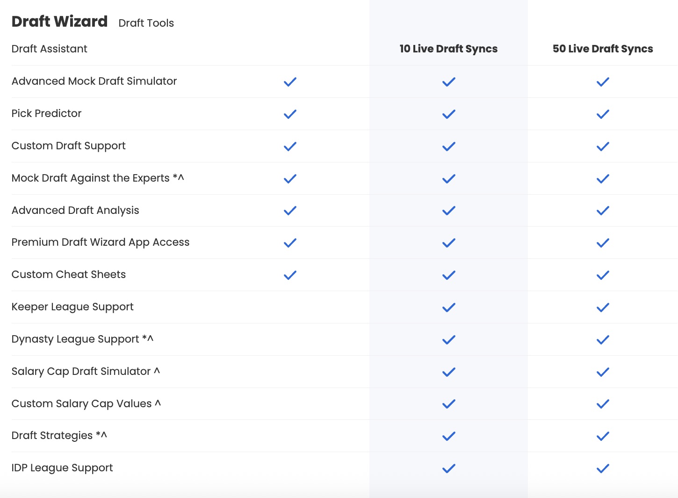Click Pick Predictor checkmark in first column
The height and width of the screenshot is (498, 678).
point(290,114)
